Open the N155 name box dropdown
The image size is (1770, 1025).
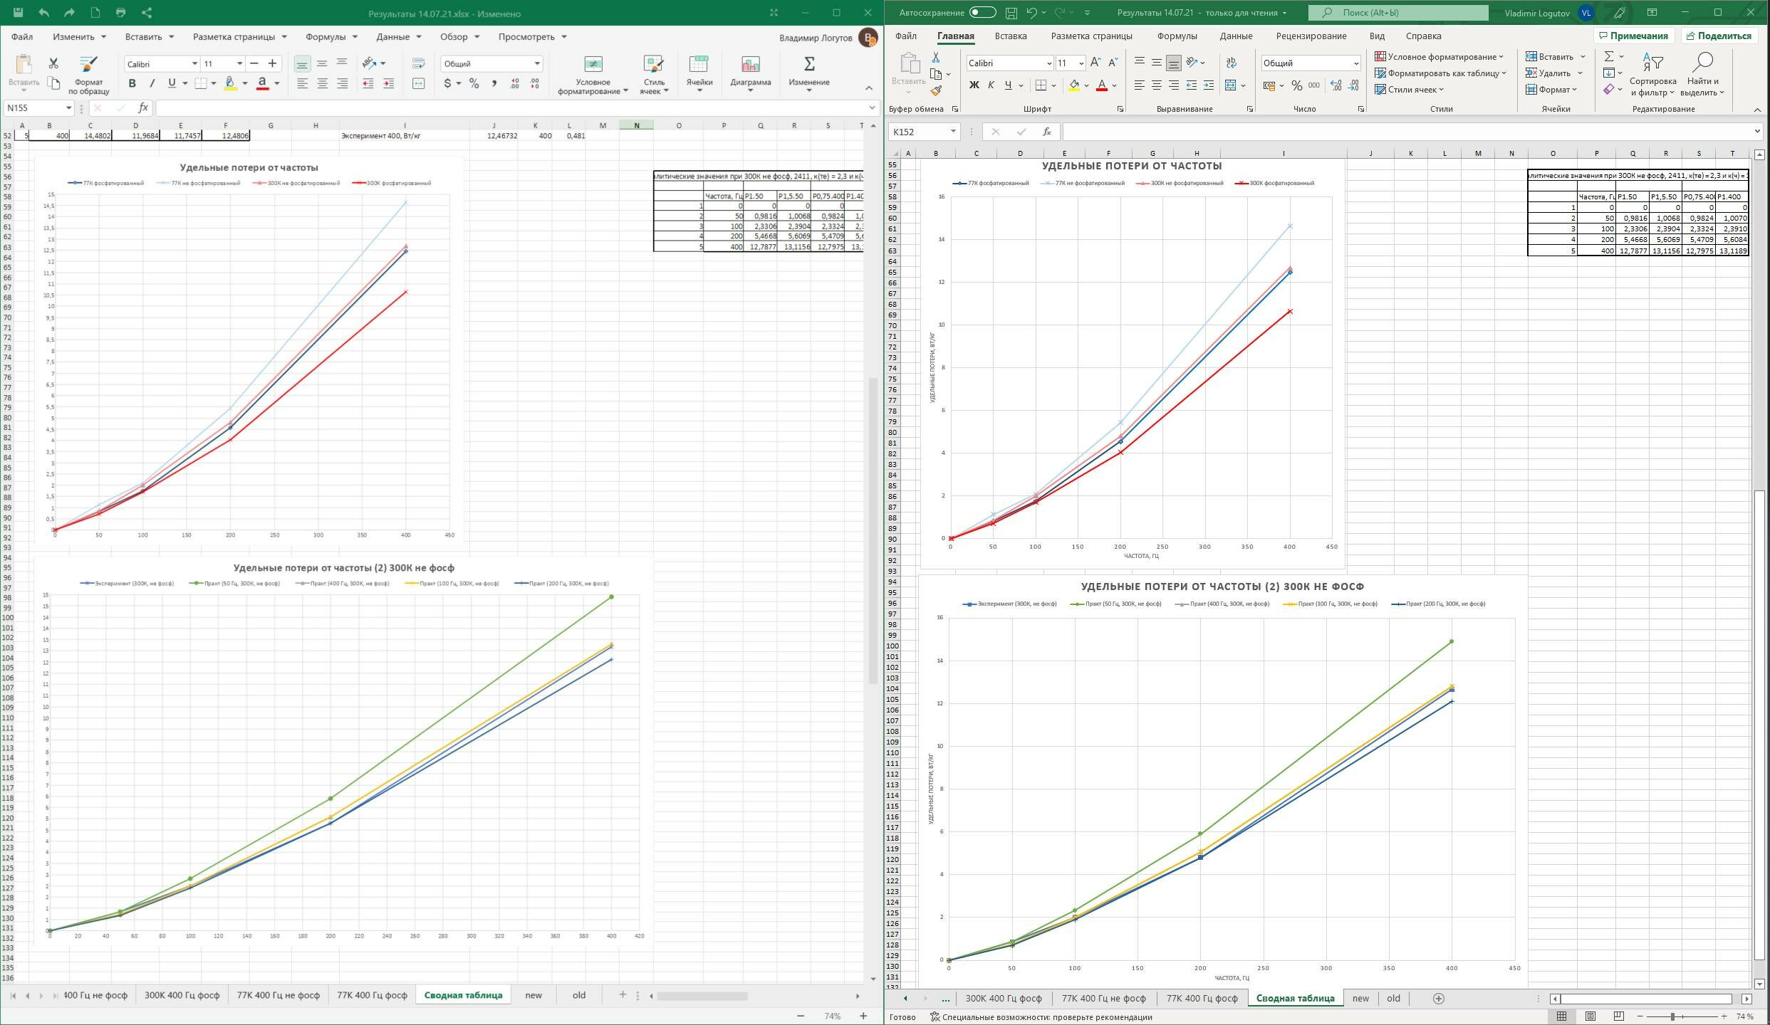click(68, 107)
